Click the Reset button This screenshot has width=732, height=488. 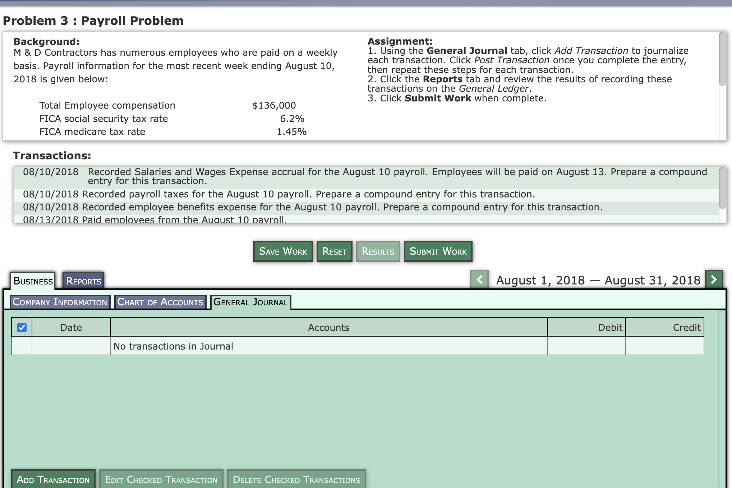coord(334,251)
